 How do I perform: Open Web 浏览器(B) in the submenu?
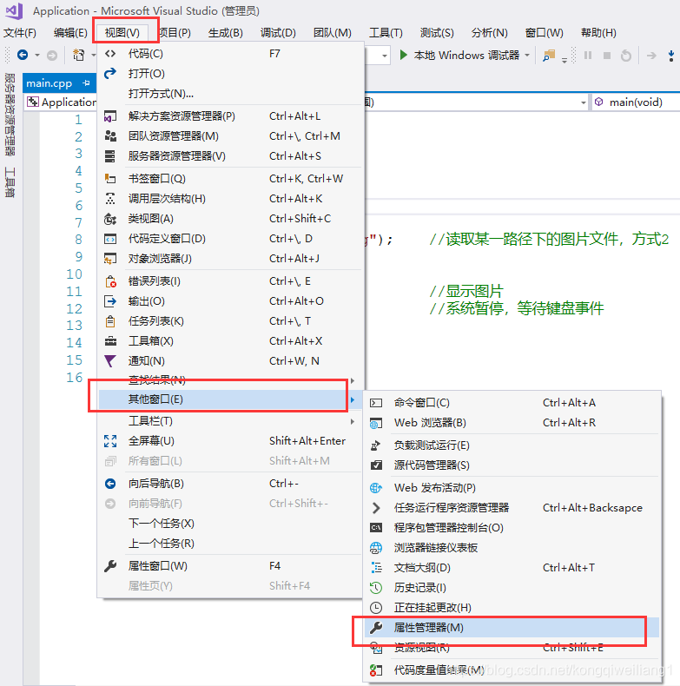point(512,423)
